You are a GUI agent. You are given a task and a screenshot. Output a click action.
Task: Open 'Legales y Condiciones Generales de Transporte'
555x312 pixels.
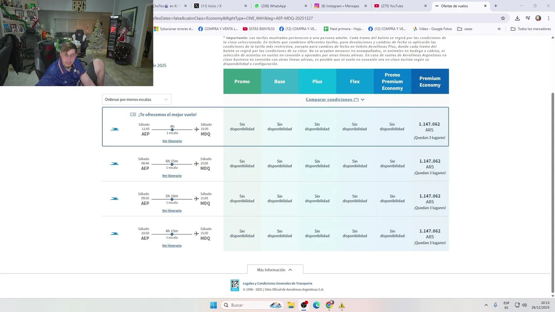pos(277,283)
